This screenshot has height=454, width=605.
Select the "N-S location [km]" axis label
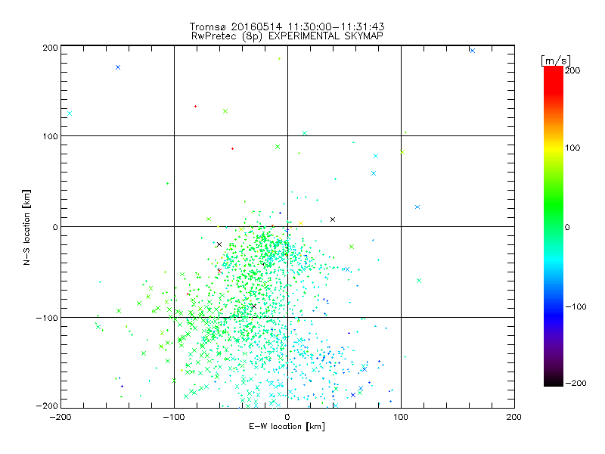(x=26, y=227)
